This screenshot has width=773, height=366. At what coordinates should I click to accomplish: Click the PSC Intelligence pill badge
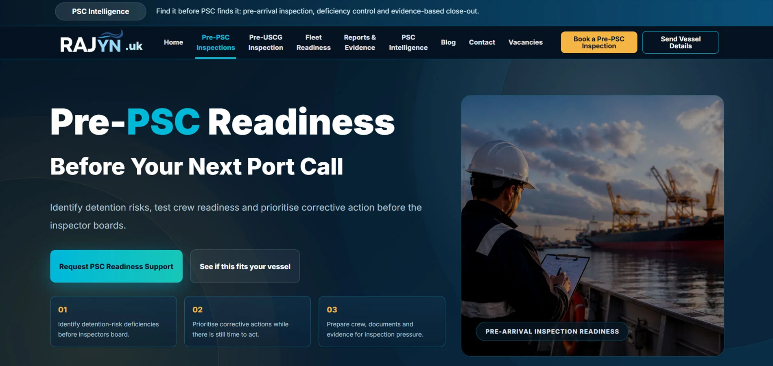coord(100,11)
